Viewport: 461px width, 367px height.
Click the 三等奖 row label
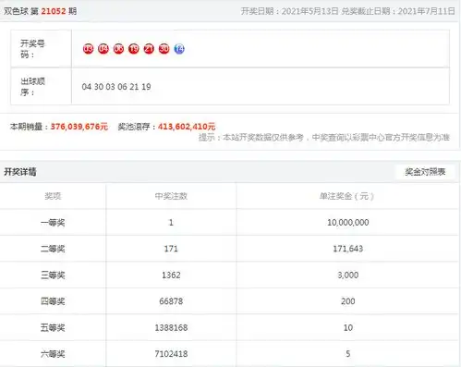tap(53, 275)
